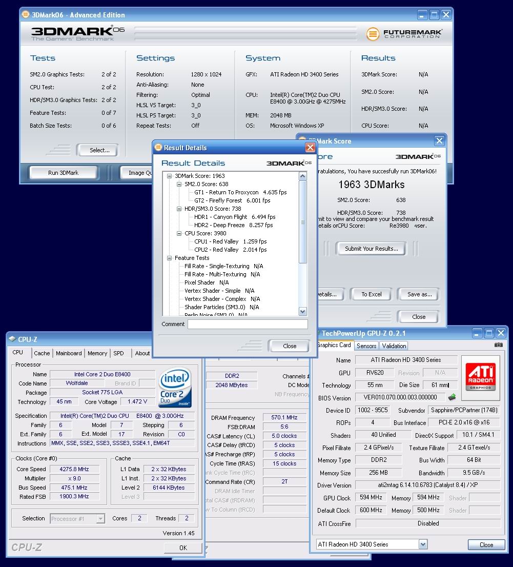Screen dimensions: 513x567
Task: Click the DRAM Frequency value 570.1 MHz
Action: pos(284,417)
